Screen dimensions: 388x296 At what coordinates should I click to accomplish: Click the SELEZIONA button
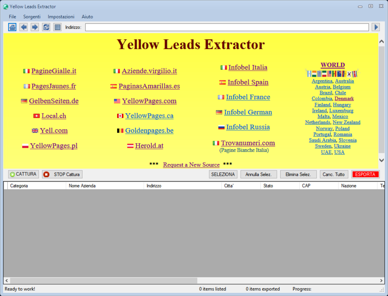[x=223, y=174]
